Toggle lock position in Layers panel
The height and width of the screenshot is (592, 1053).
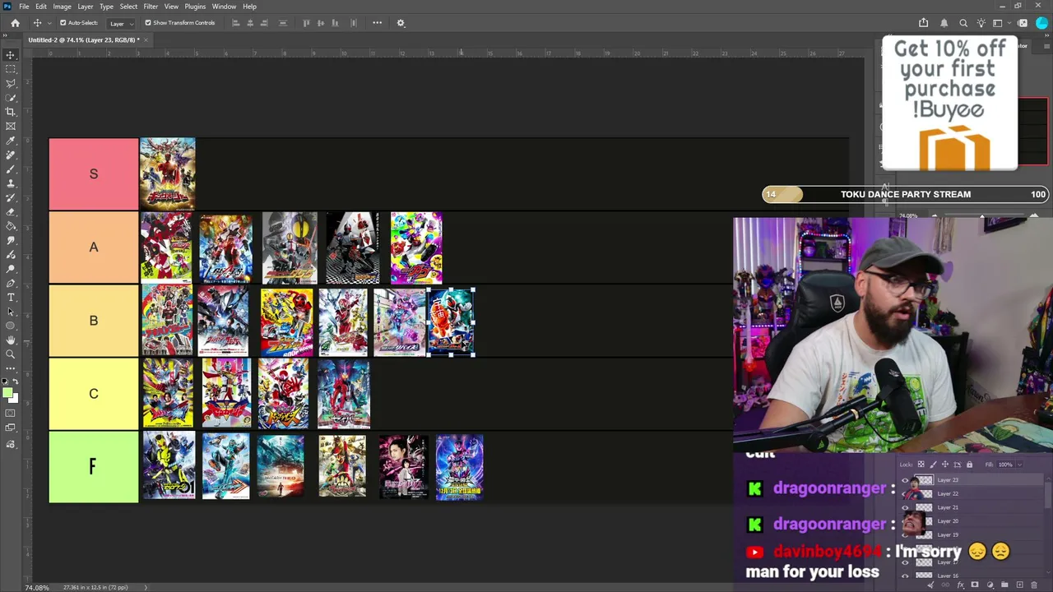tap(944, 465)
